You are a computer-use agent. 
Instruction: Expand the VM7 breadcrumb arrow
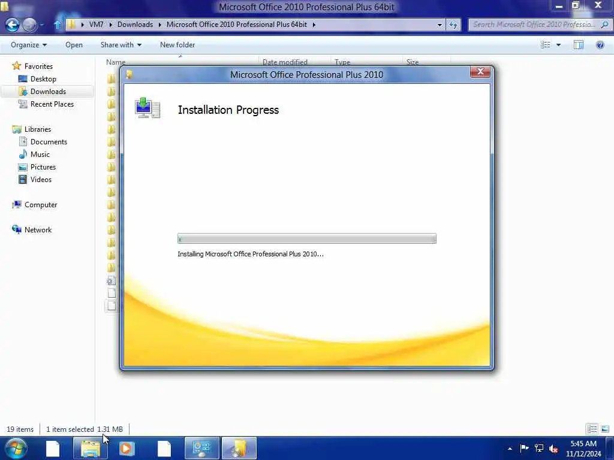[110, 25]
